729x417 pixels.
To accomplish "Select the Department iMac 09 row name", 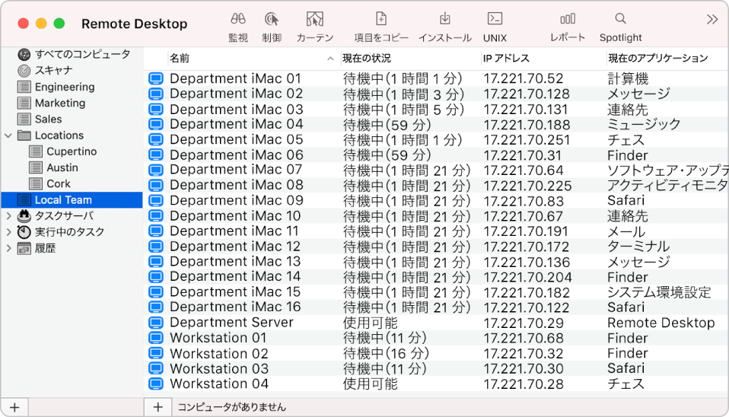I will click(x=236, y=200).
